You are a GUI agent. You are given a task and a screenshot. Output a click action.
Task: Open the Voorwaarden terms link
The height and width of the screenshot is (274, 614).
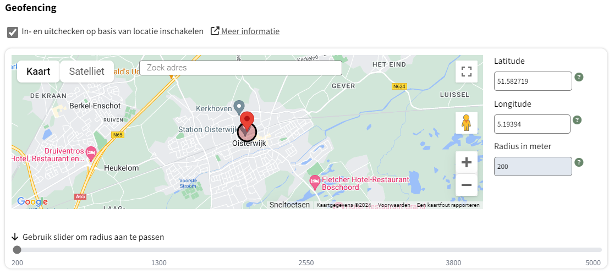[394, 205]
